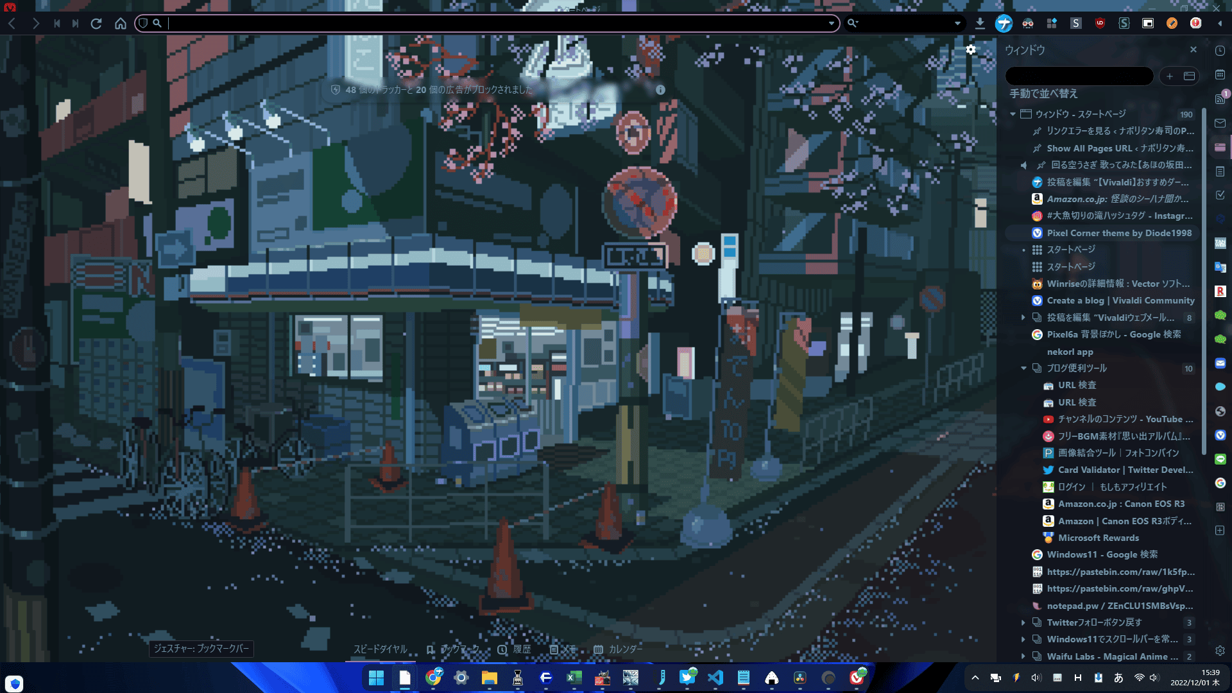Go to the home page
Screen dimensions: 1232x693
tap(120, 24)
